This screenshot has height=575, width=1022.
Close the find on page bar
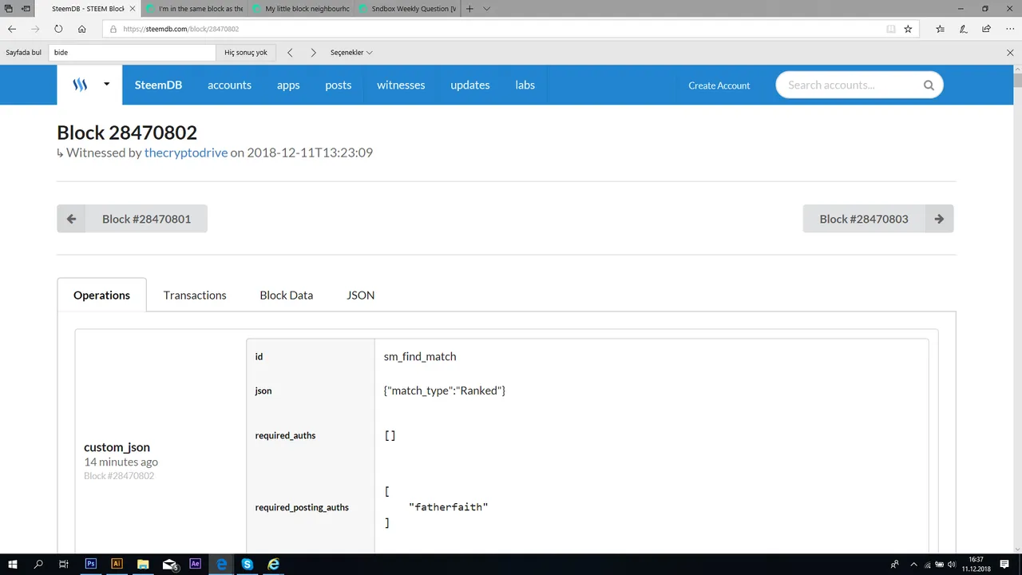(x=1010, y=53)
